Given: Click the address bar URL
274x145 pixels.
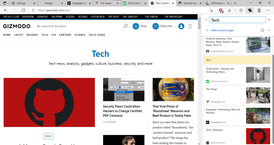Looking at the screenshot, I should (x=54, y=10).
